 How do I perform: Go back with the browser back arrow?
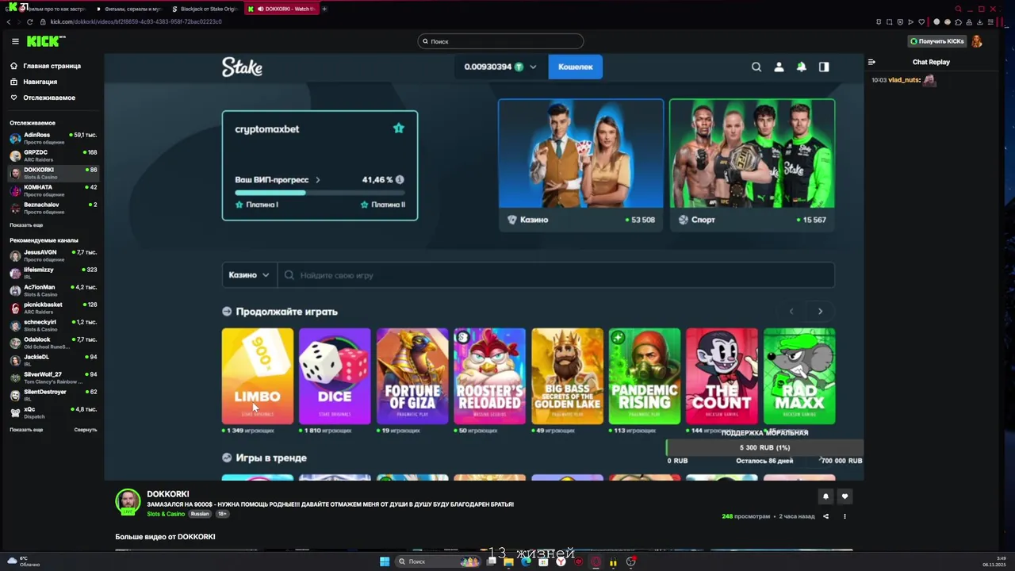coord(9,21)
